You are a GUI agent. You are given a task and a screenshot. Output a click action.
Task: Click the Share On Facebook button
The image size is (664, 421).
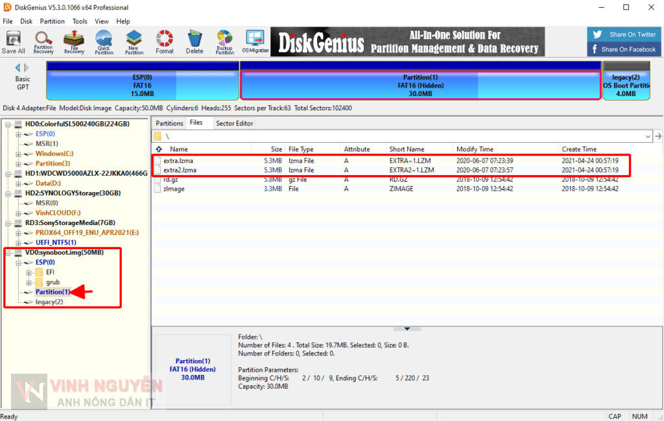tap(624, 49)
